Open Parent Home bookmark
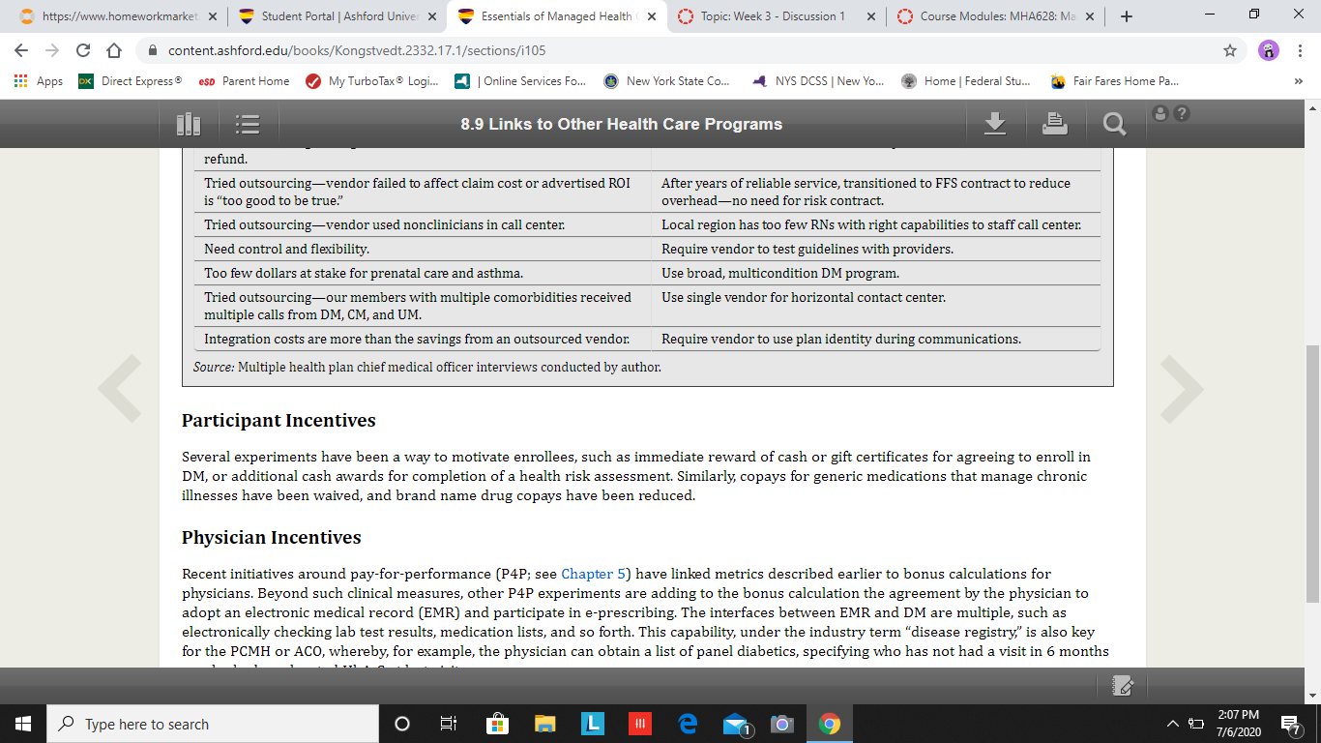This screenshot has width=1321, height=743. click(244, 81)
